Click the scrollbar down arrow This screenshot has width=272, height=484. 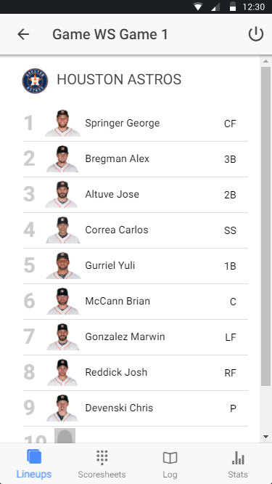click(265, 437)
